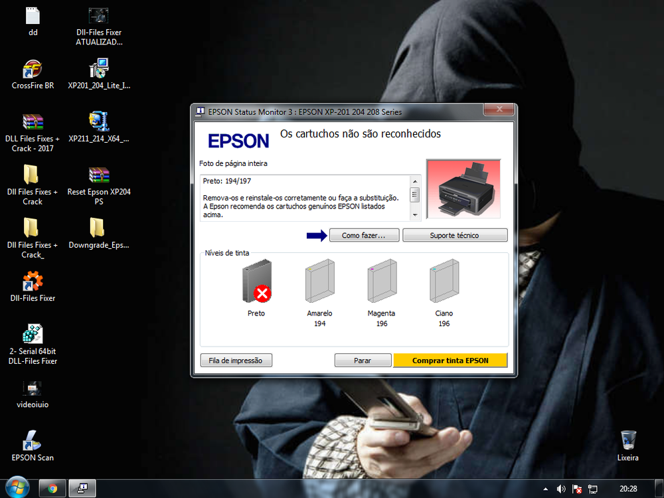The height and width of the screenshot is (498, 664).
Task: Open Google Chrome from the taskbar
Action: pos(52,489)
